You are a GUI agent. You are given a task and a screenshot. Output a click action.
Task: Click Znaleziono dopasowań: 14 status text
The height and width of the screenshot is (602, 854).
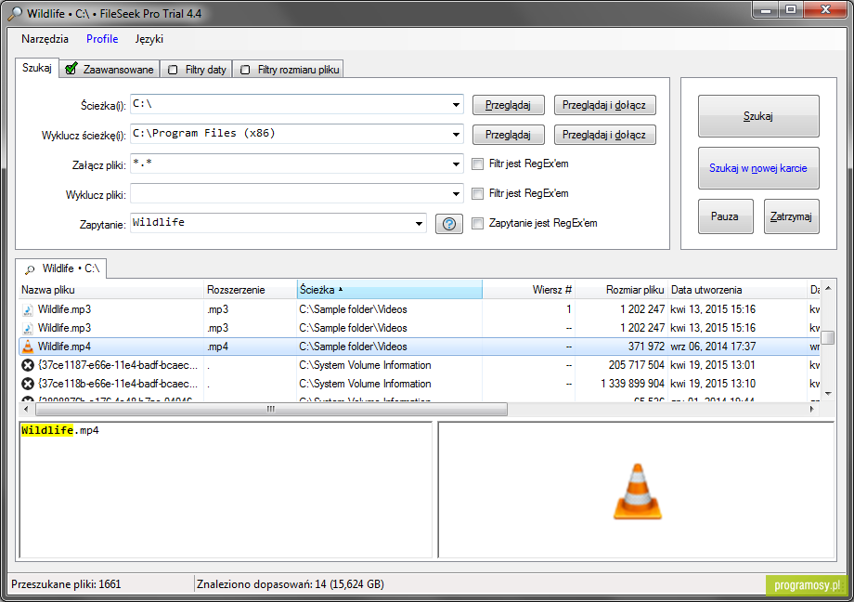(291, 584)
